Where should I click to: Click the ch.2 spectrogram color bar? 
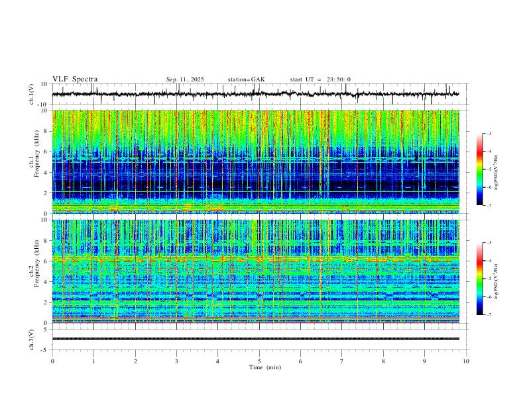coord(480,279)
